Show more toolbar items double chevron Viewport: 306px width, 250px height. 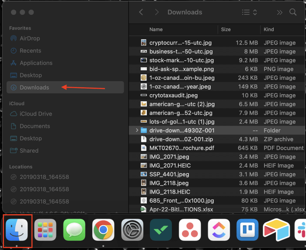tap(279, 13)
